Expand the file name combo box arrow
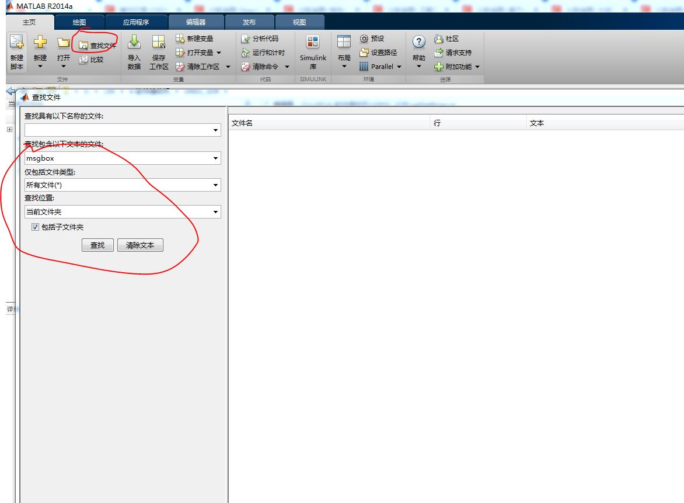The height and width of the screenshot is (503, 684). [215, 130]
